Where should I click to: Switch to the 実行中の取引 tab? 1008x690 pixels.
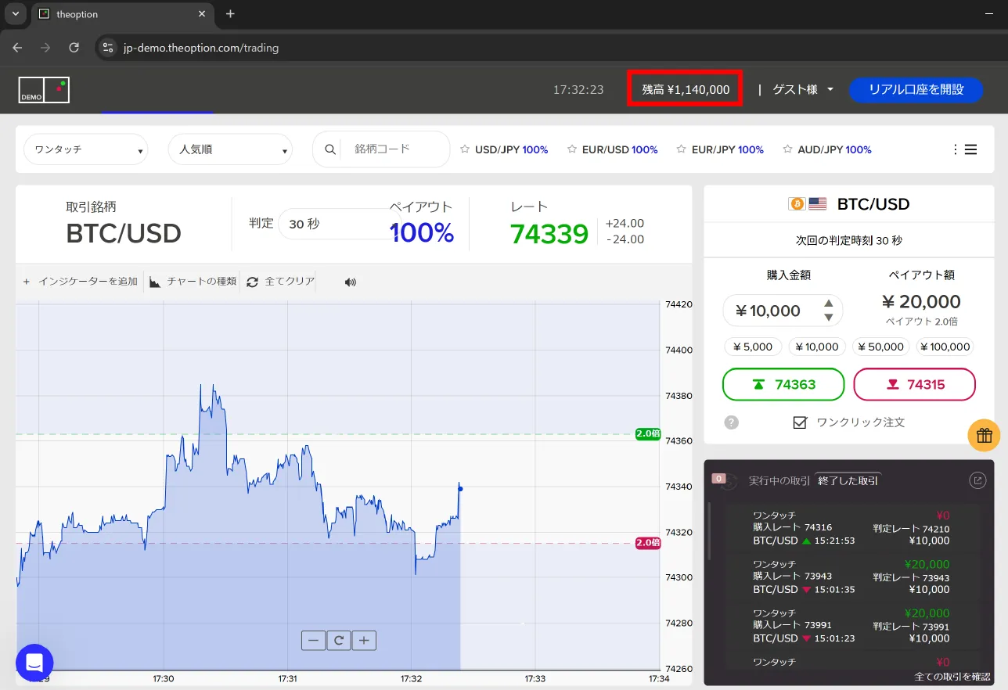click(779, 480)
